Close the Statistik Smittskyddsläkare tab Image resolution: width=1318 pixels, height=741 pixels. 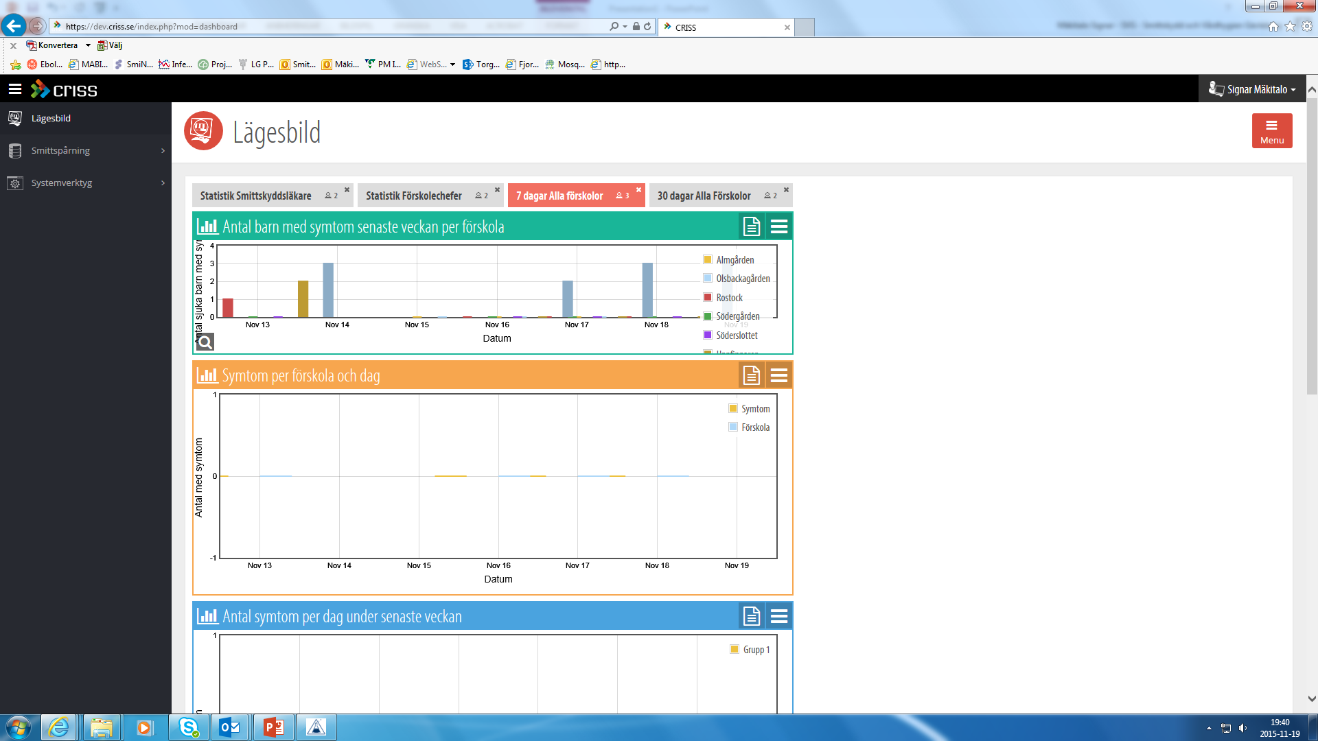coord(347,190)
